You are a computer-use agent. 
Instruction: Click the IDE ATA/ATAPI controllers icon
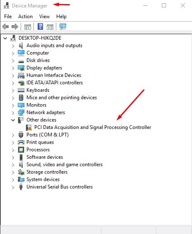pos(21,83)
